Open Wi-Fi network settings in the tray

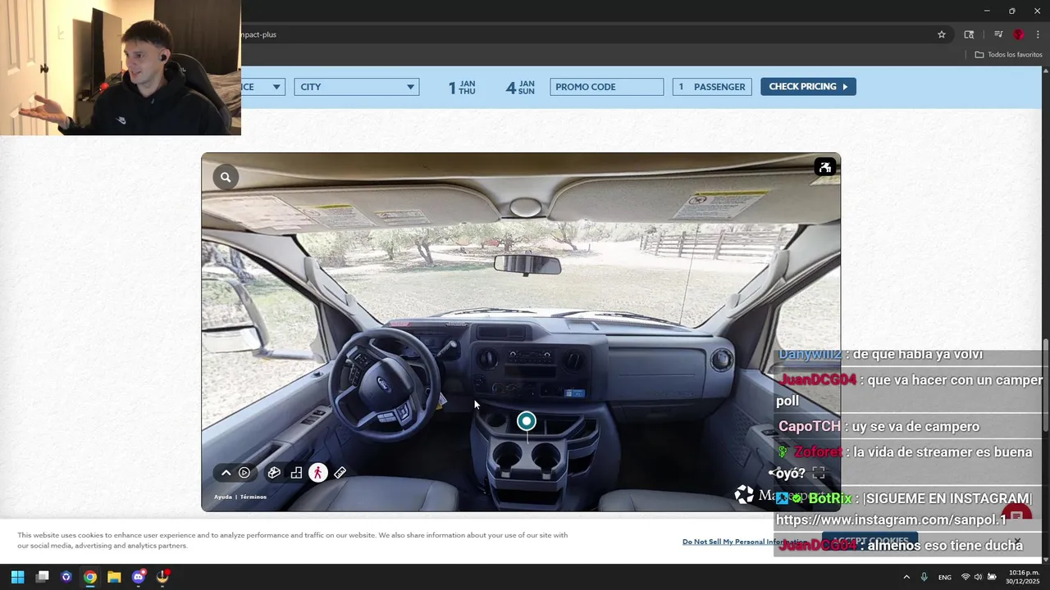966,577
